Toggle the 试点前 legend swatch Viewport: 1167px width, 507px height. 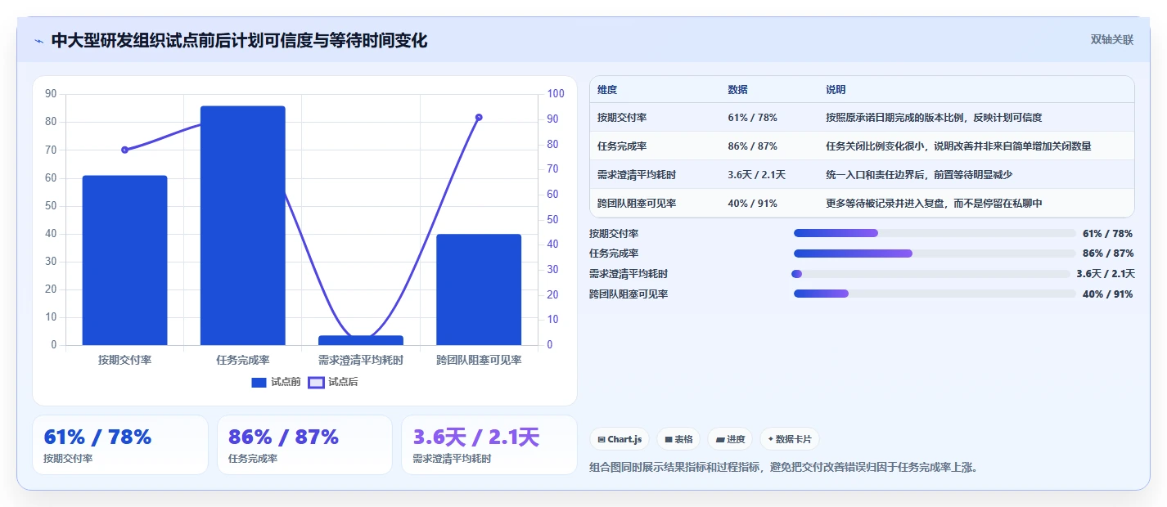tap(259, 382)
